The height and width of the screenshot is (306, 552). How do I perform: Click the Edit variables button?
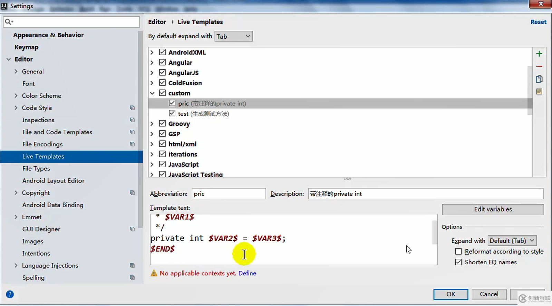coord(493,209)
